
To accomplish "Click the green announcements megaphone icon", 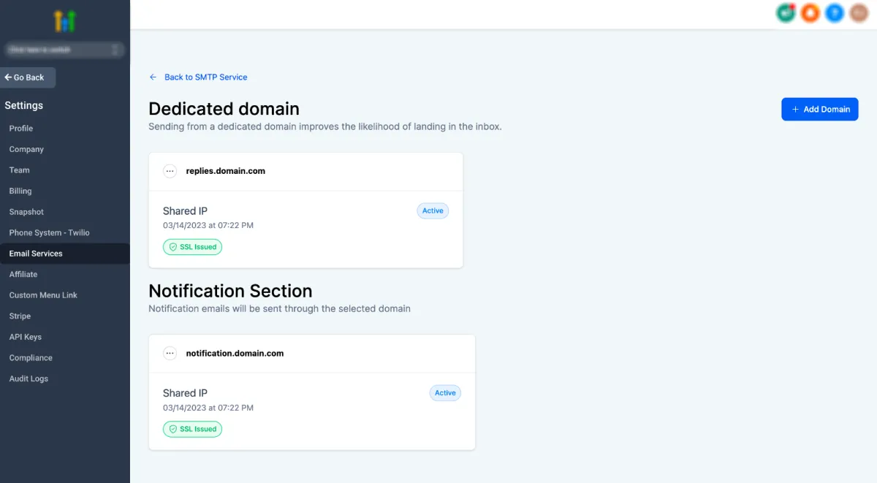I will click(786, 12).
